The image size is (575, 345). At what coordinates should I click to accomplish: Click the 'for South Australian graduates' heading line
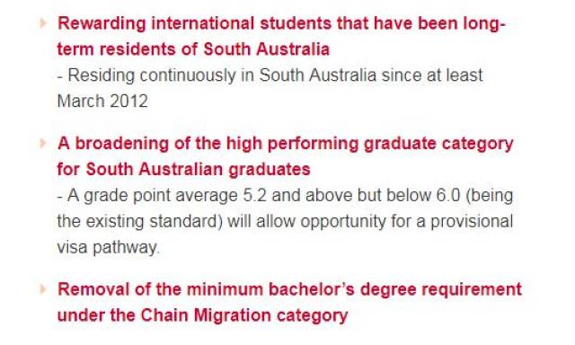pos(183,170)
